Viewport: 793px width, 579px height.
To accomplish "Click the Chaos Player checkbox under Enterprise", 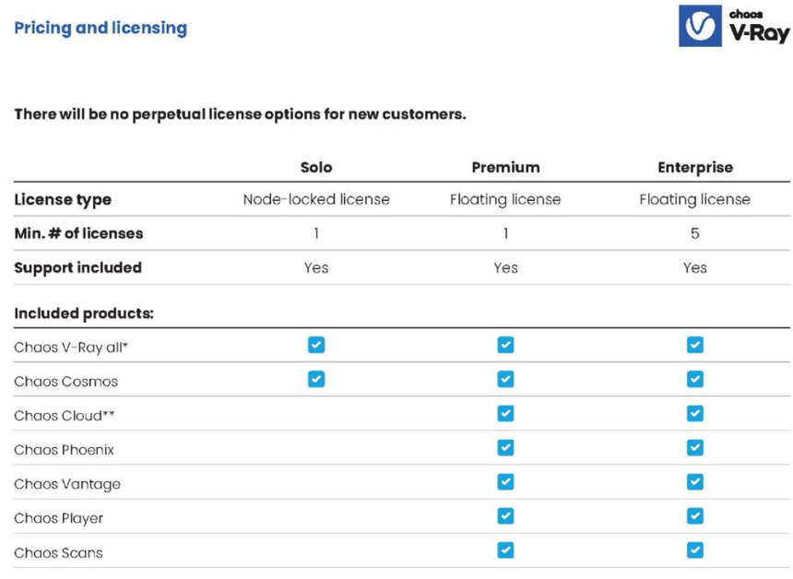I will click(695, 516).
